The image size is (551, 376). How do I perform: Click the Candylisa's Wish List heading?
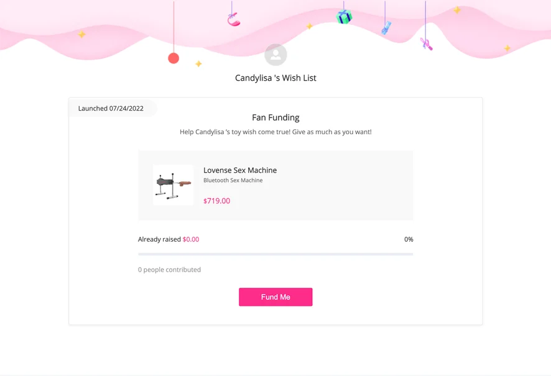click(275, 78)
